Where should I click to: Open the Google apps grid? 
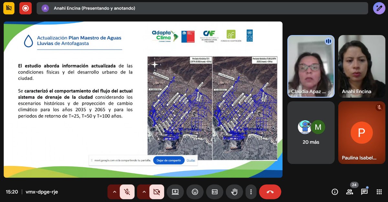[x=379, y=192]
